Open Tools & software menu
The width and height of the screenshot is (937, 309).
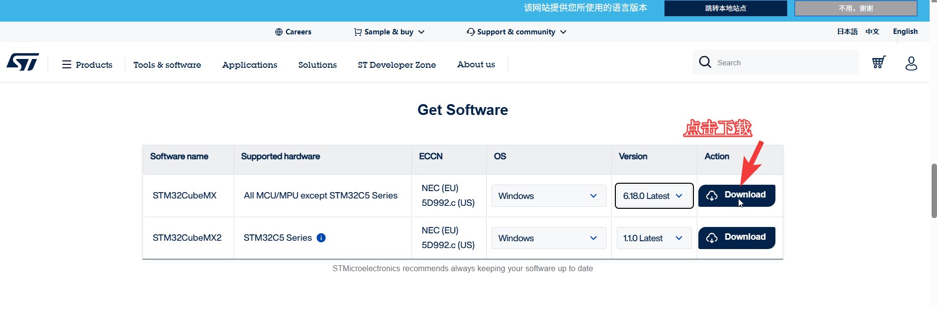point(167,64)
